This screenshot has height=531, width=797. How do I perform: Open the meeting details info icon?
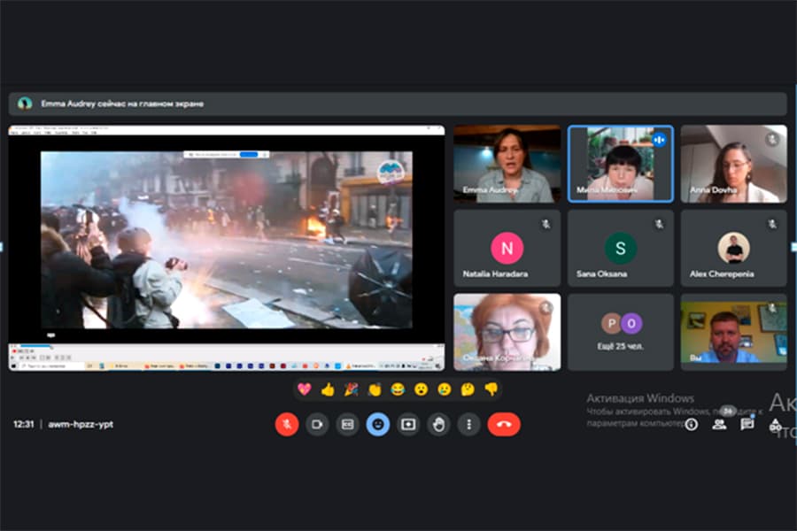(691, 424)
